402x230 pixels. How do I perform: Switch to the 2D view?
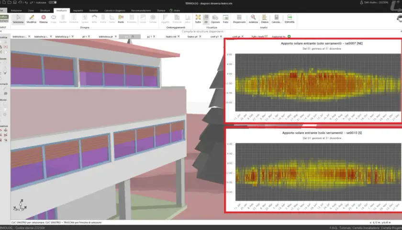[206, 19]
